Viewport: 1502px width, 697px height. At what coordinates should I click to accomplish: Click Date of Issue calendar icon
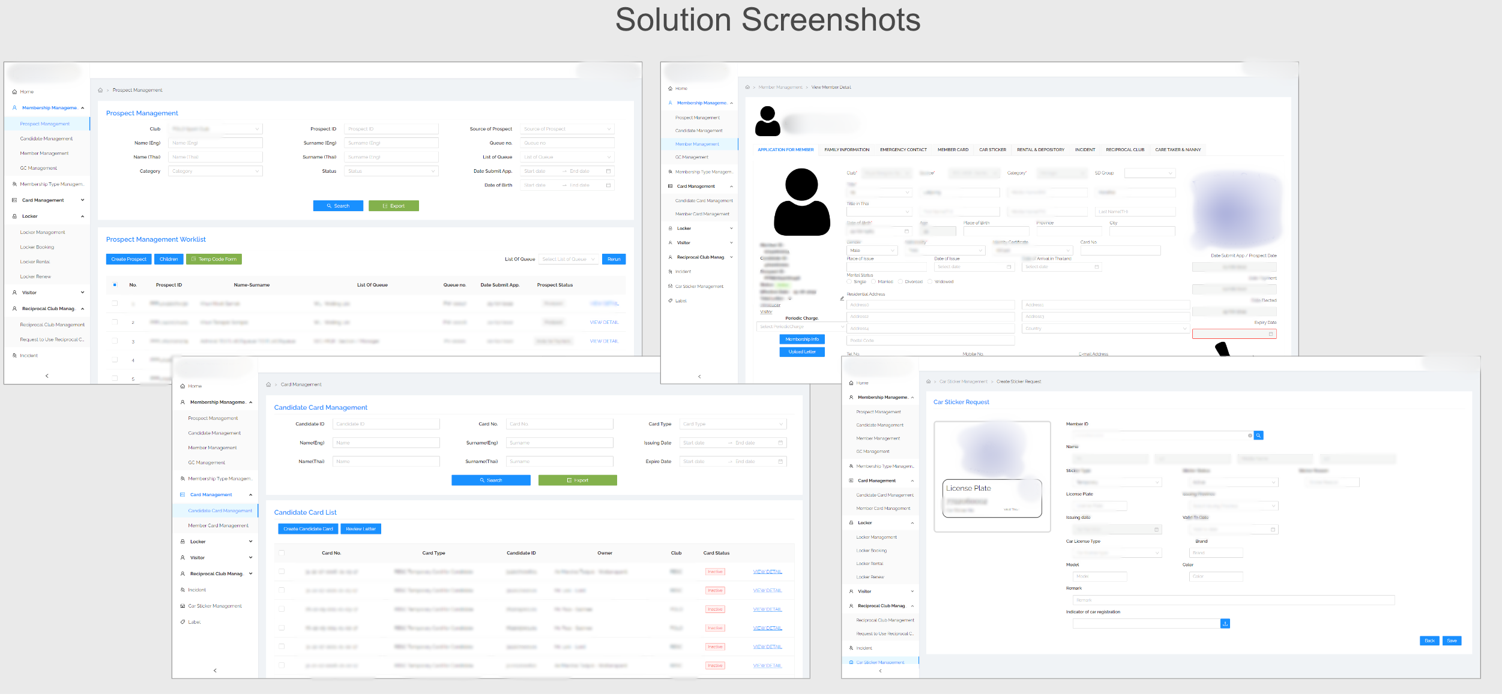1009,267
